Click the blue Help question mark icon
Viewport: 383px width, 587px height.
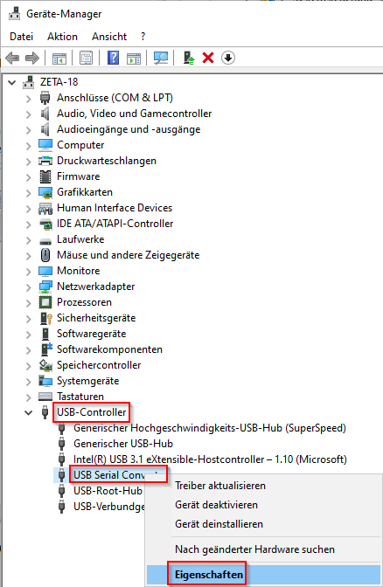point(113,58)
